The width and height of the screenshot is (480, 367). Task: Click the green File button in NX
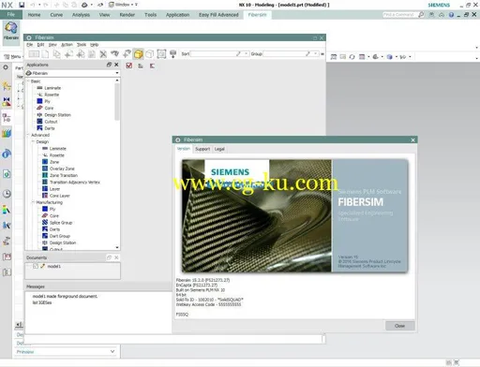pyautogui.click(x=11, y=14)
